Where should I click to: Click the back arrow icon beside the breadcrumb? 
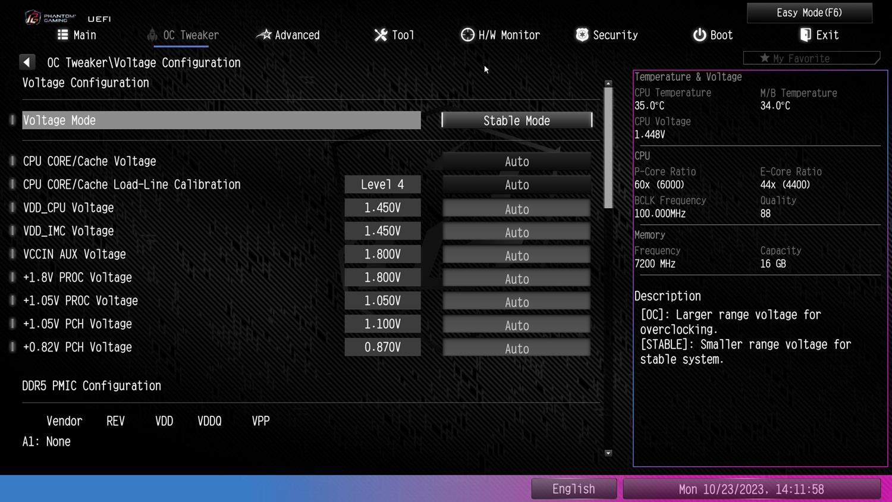27,62
